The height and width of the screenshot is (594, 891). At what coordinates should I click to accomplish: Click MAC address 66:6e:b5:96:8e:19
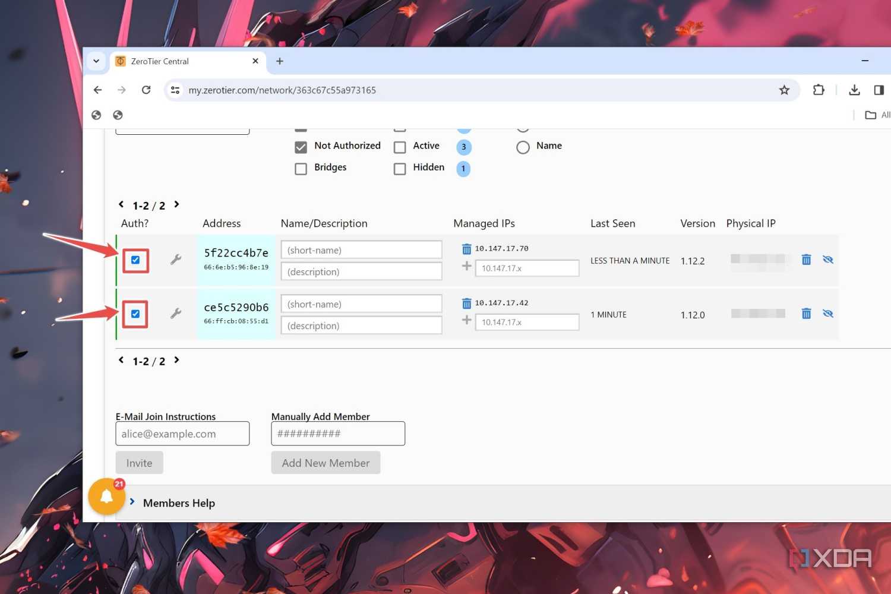(x=236, y=267)
